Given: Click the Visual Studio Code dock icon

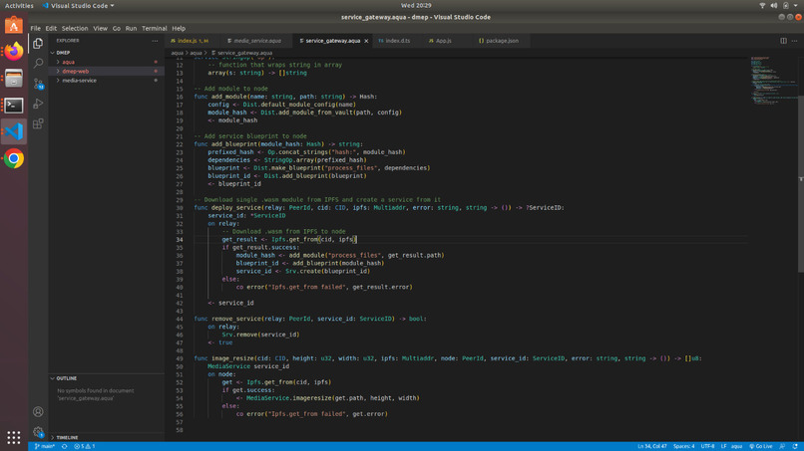Looking at the screenshot, I should [14, 131].
